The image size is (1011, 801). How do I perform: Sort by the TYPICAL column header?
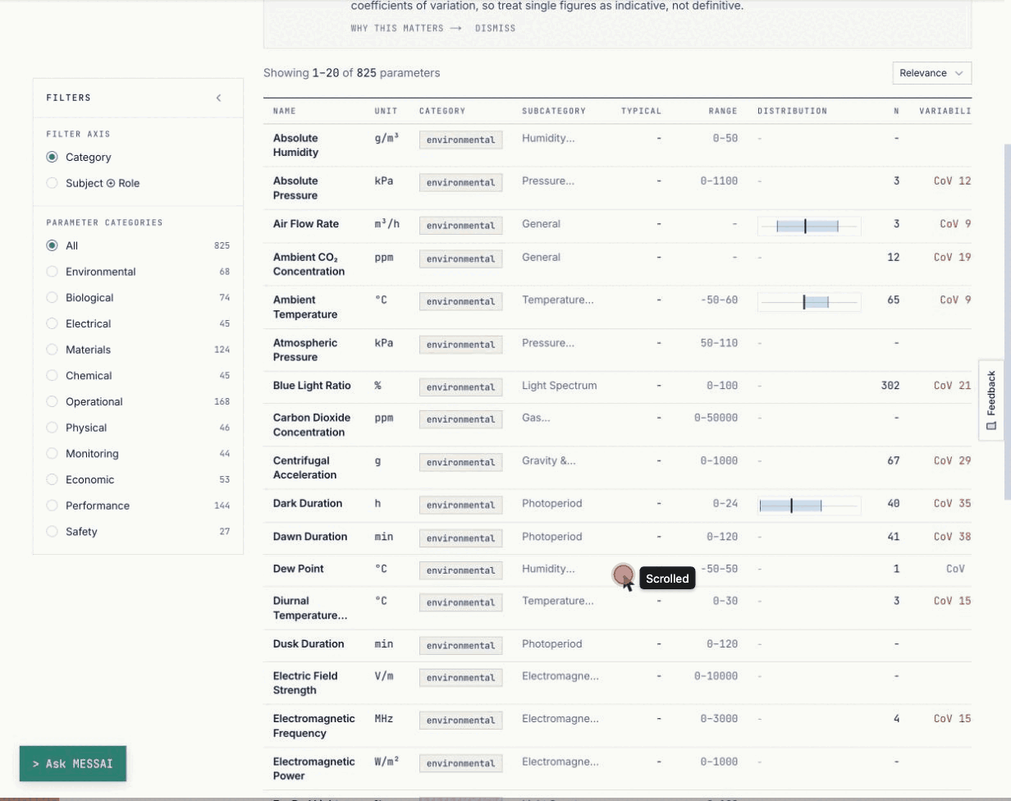tap(641, 111)
